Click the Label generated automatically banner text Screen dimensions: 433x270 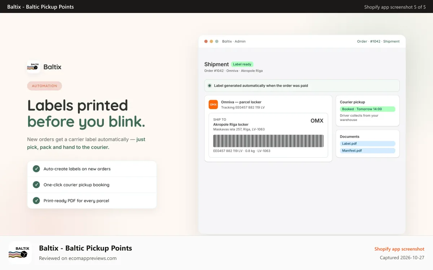click(261, 86)
